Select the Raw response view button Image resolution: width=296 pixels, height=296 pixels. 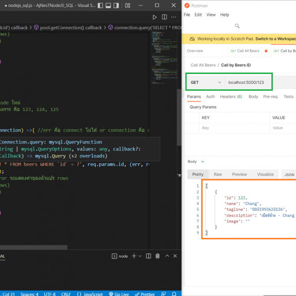[218, 174]
